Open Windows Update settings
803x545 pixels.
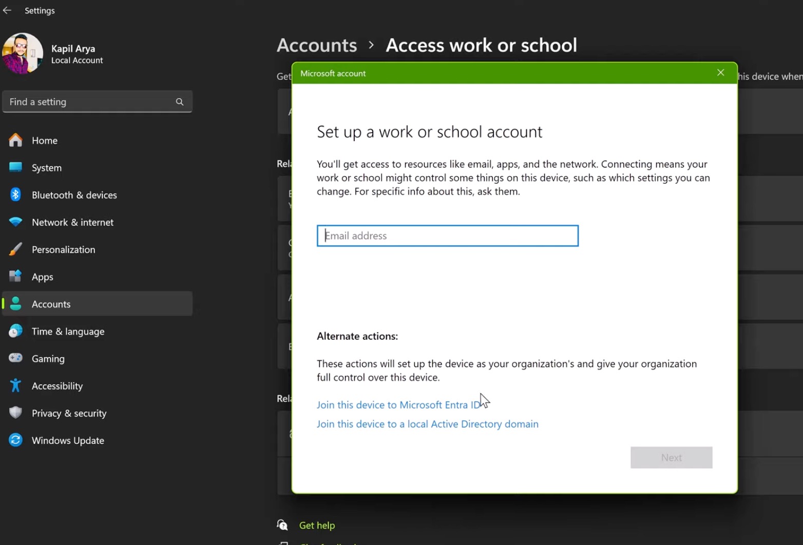(67, 440)
